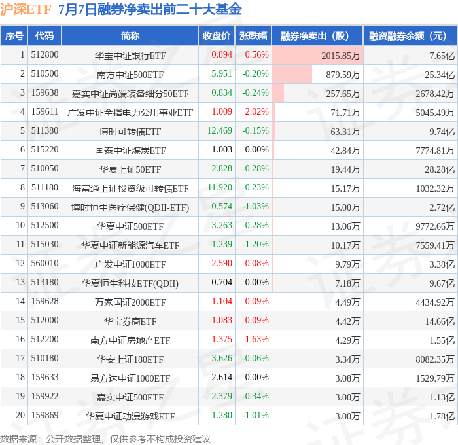
Task: Click code 159922
Action: click(44, 397)
